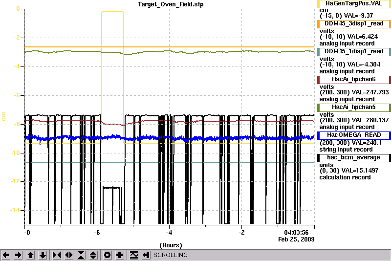The height and width of the screenshot is (261, 391).
Task: Click the 'calculation record' description text
Action: click(345, 177)
